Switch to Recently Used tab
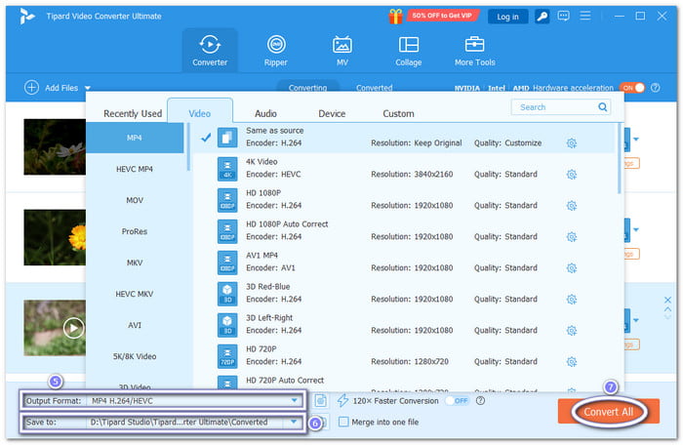The image size is (683, 445). (133, 114)
